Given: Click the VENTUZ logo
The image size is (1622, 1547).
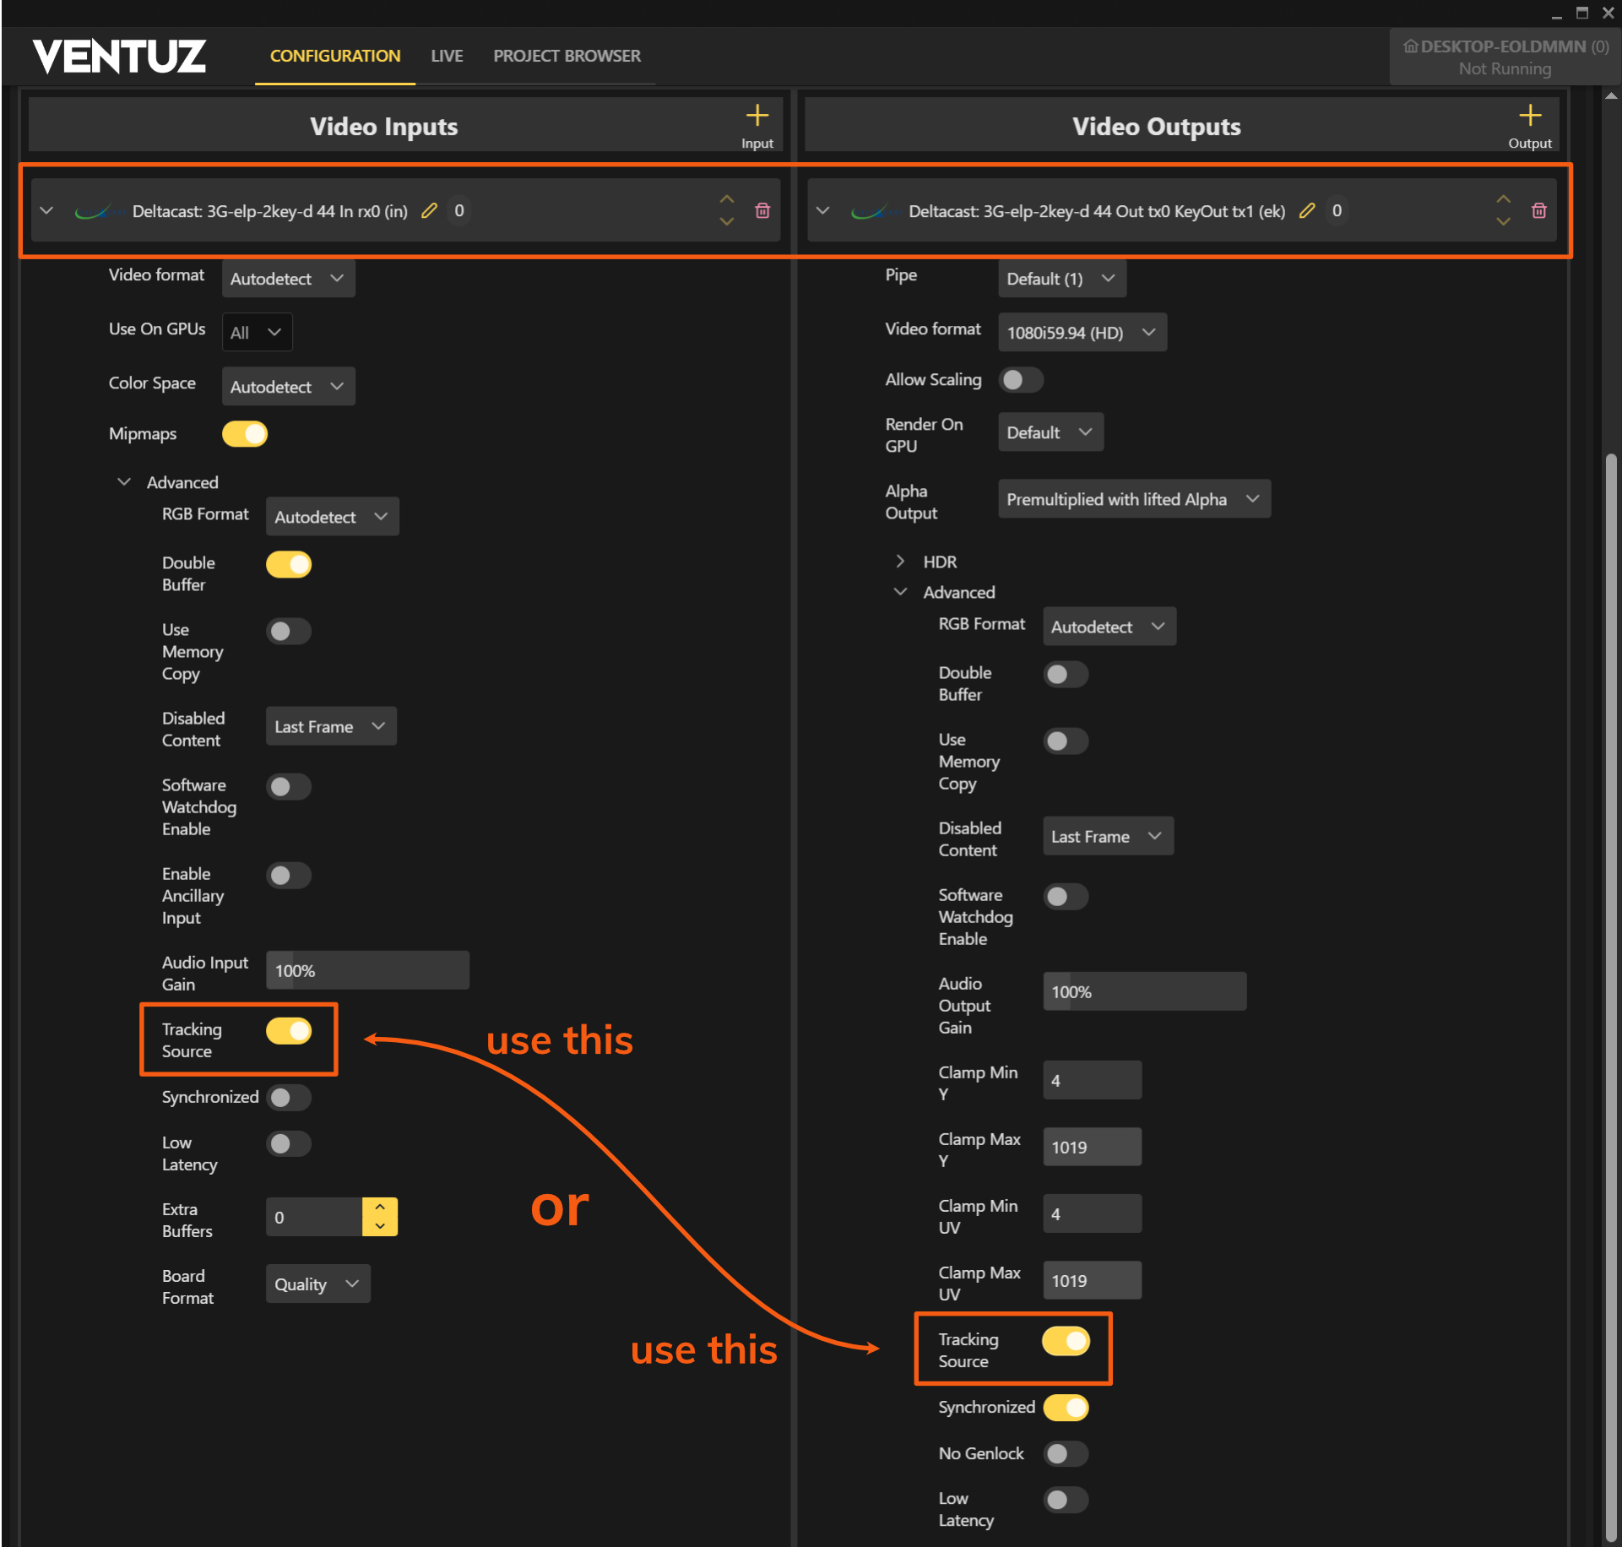Looking at the screenshot, I should pyautogui.click(x=119, y=57).
